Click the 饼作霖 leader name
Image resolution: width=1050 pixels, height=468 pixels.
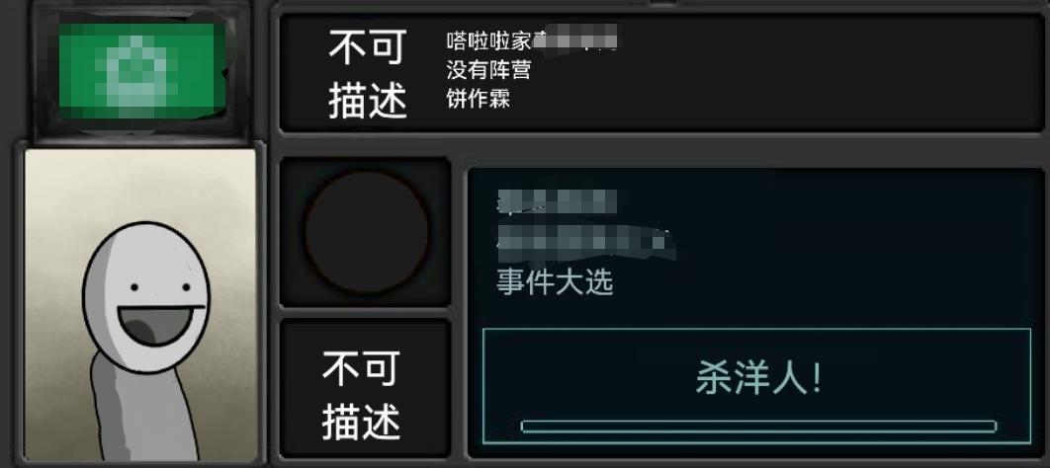pos(479,99)
